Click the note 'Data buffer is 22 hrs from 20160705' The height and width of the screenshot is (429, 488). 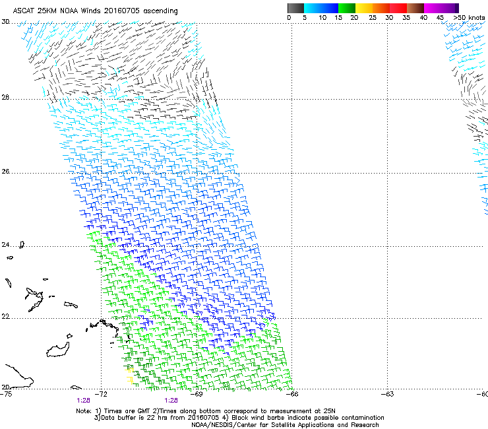point(160,418)
